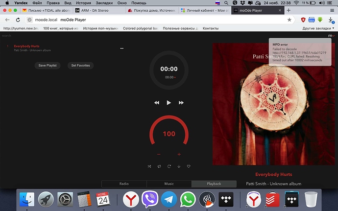The height and width of the screenshot is (211, 338).
Task: Click the Patti Smith album cover
Action: coord(273,104)
